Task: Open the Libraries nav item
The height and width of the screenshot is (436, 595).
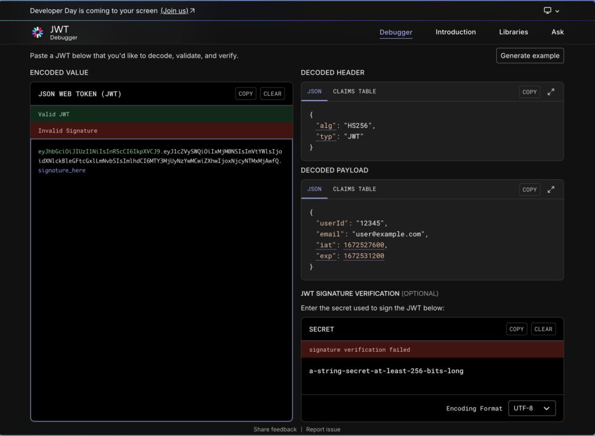Action: (514, 33)
